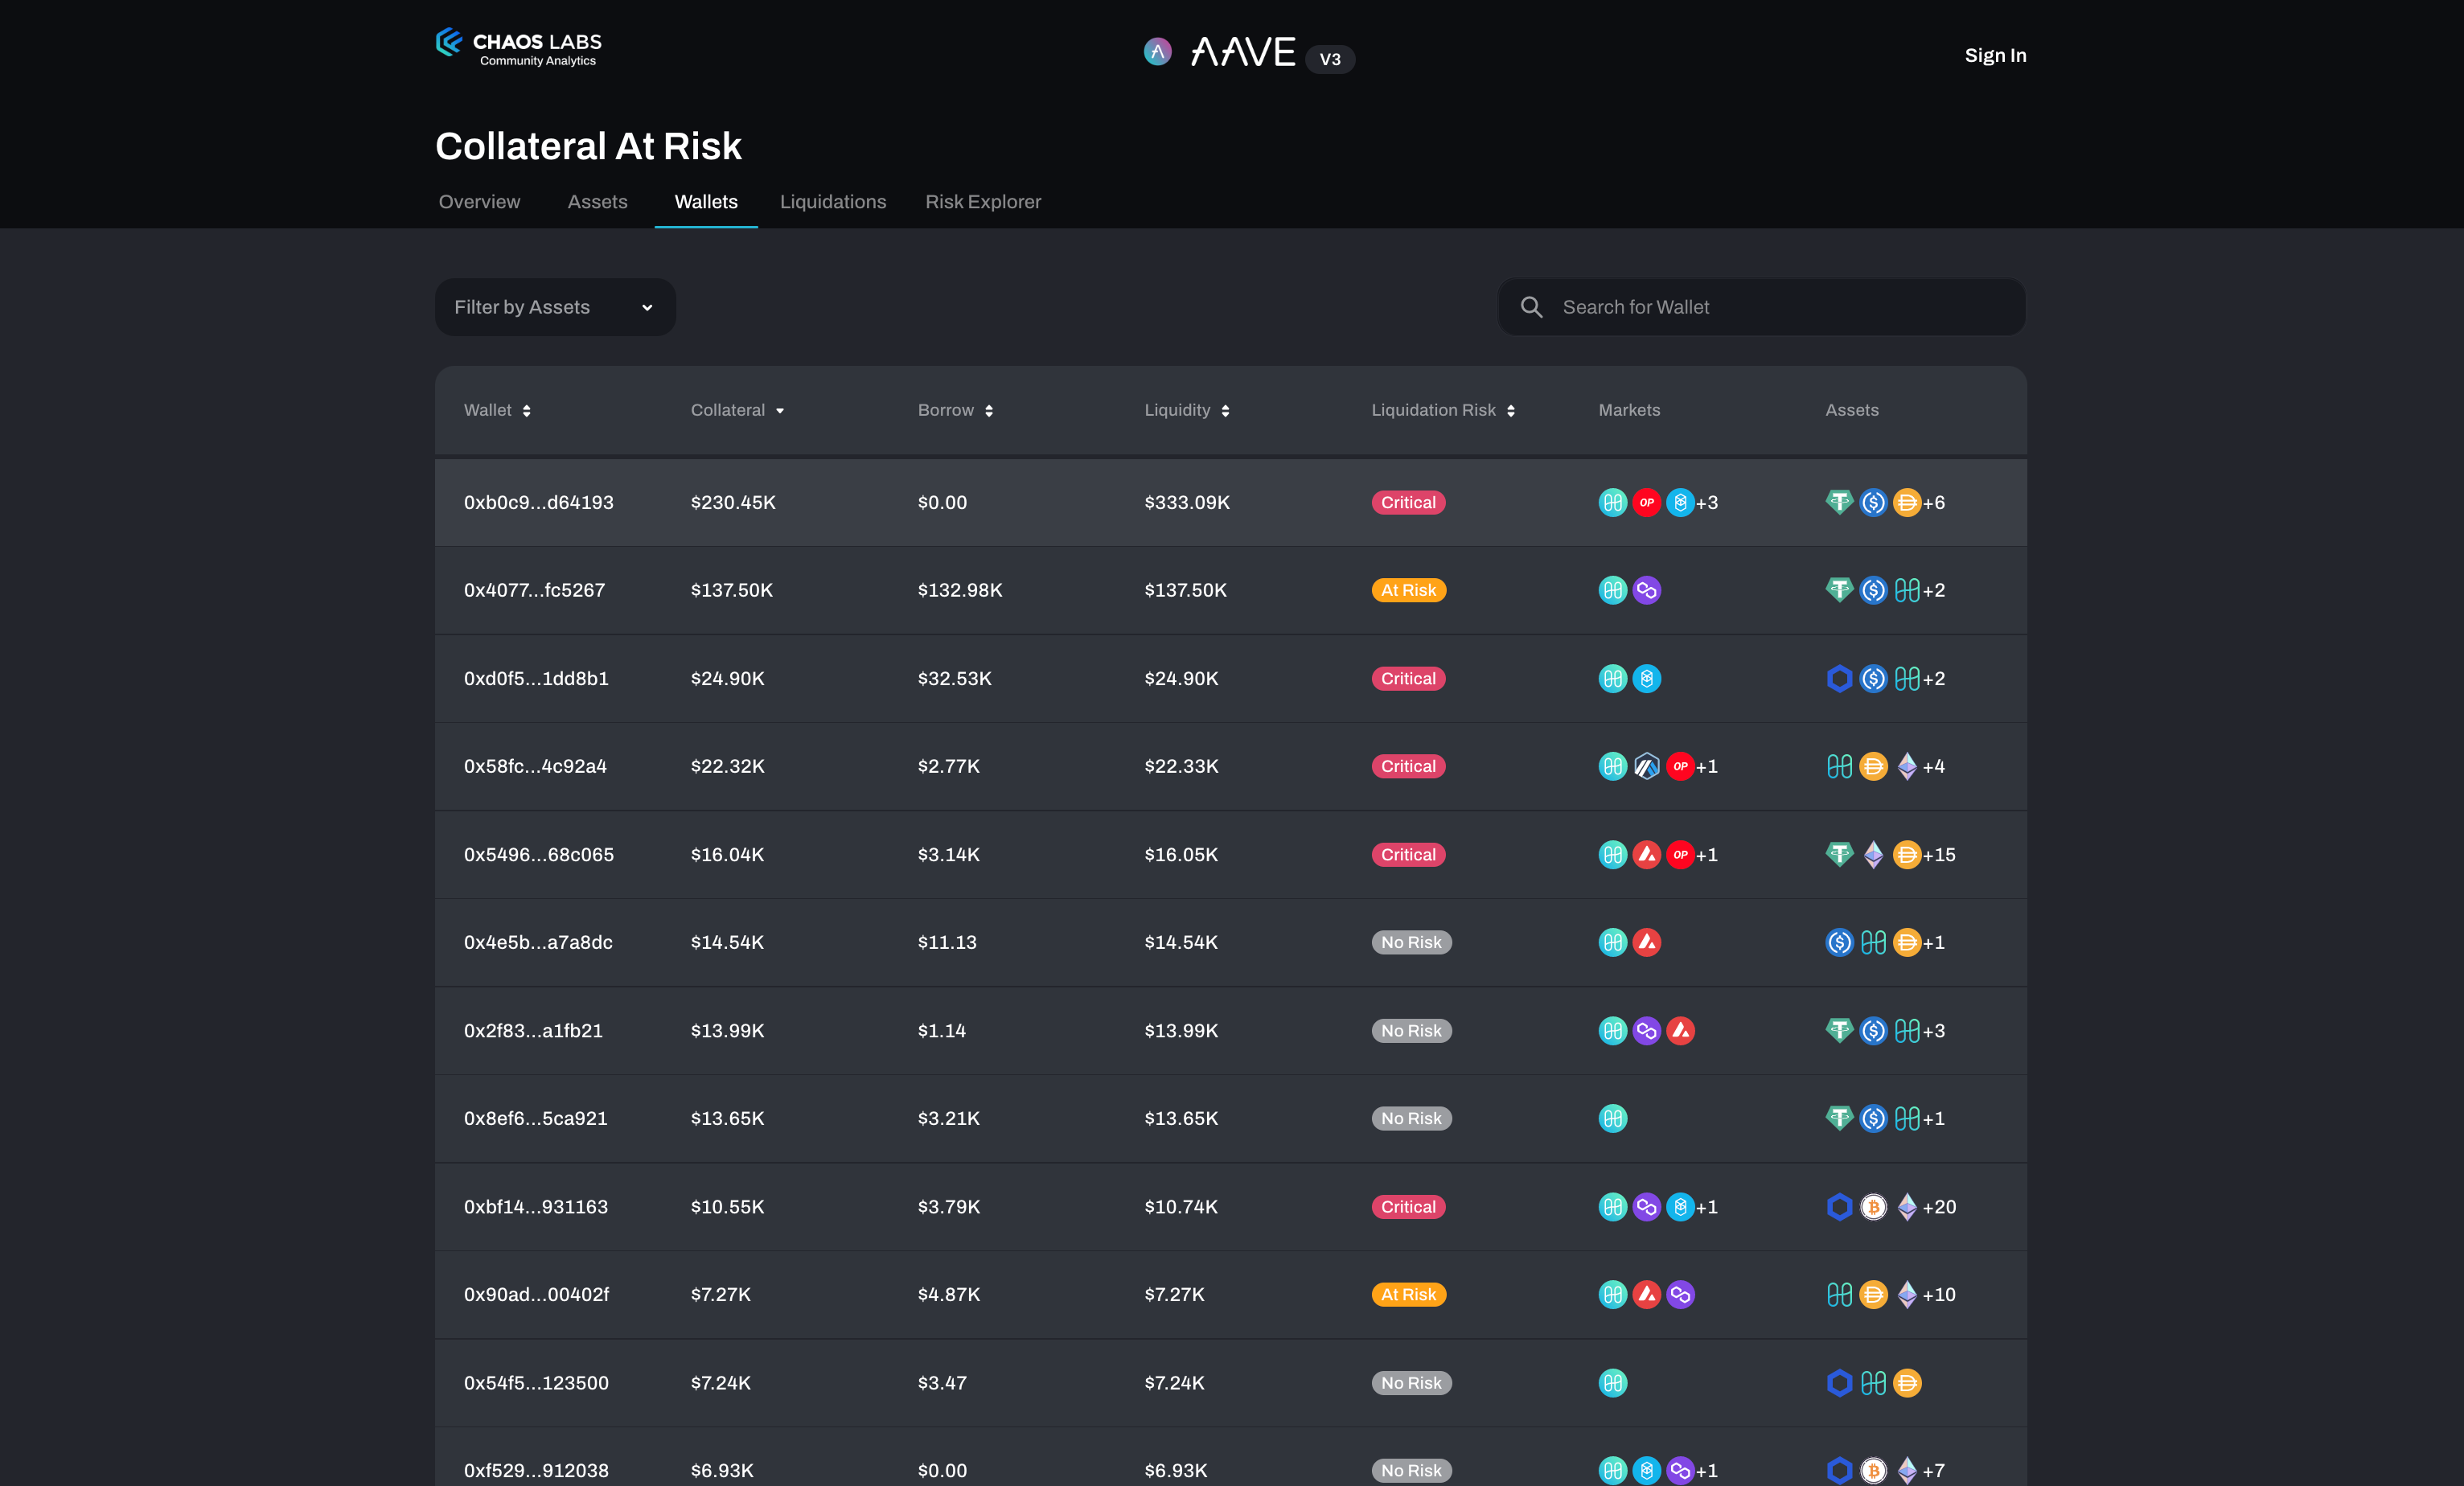Open the Filter by Assets dropdown

click(x=555, y=307)
